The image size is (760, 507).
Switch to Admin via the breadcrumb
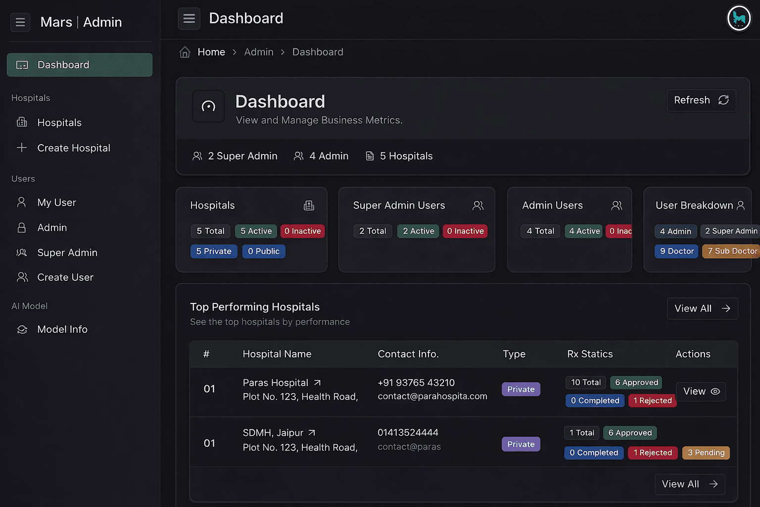259,51
